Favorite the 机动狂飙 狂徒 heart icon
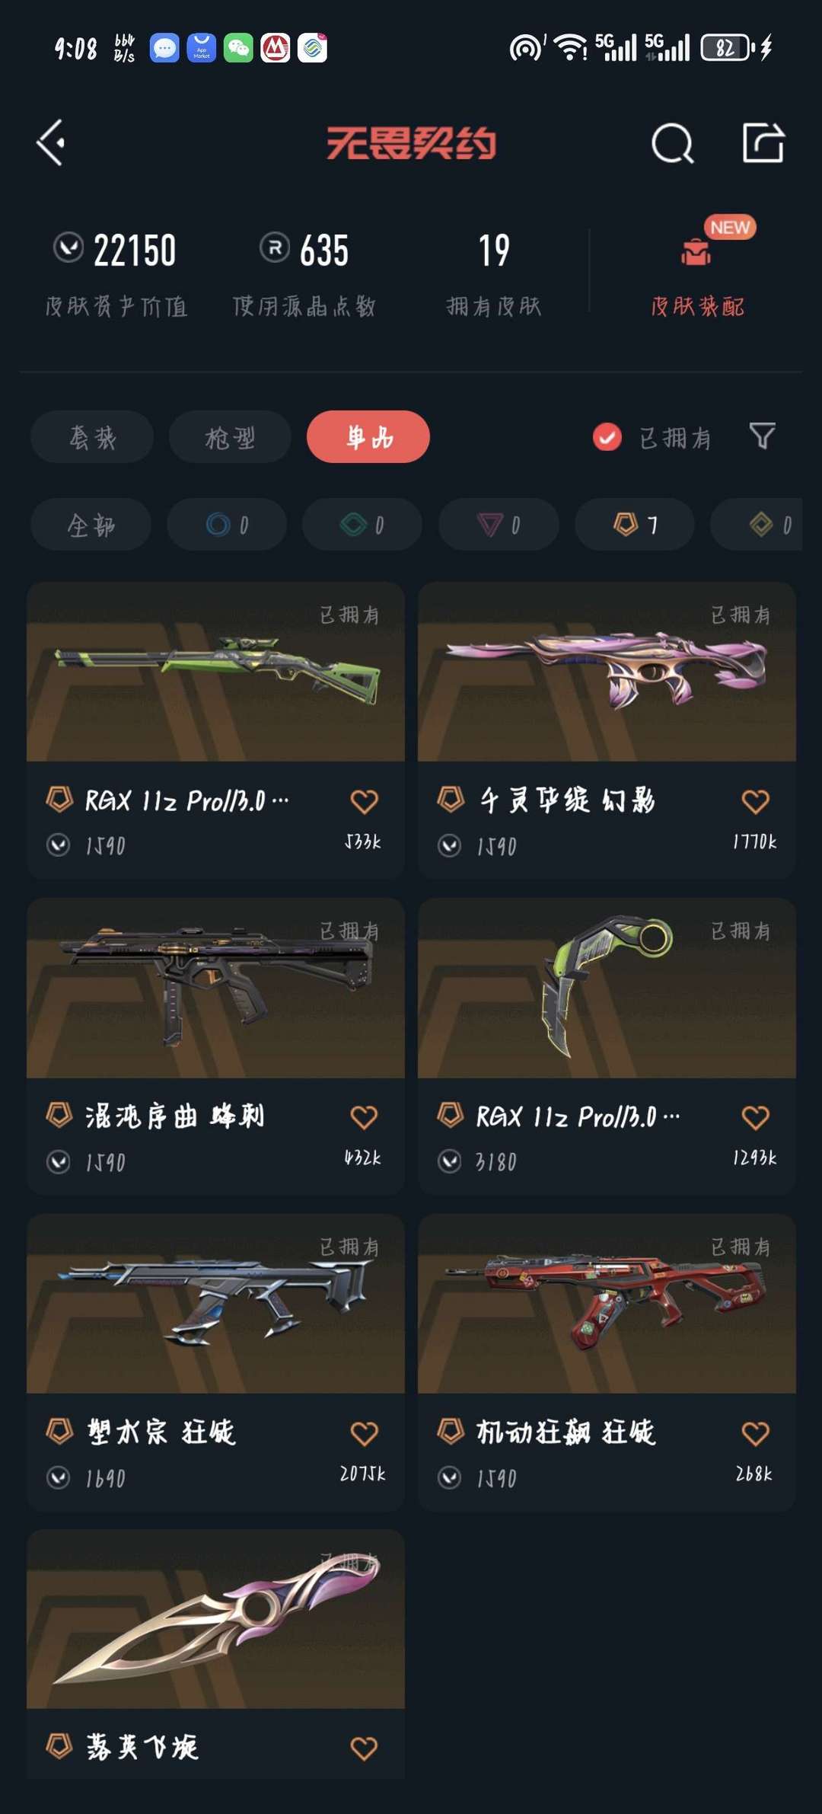 pos(755,1433)
